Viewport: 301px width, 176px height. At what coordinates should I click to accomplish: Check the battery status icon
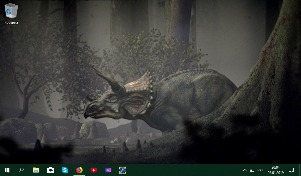pyautogui.click(x=252, y=170)
